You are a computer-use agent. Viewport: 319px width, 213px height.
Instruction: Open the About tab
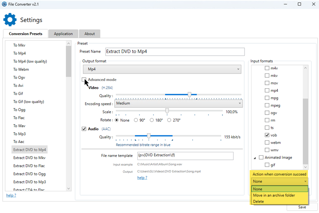click(x=89, y=34)
